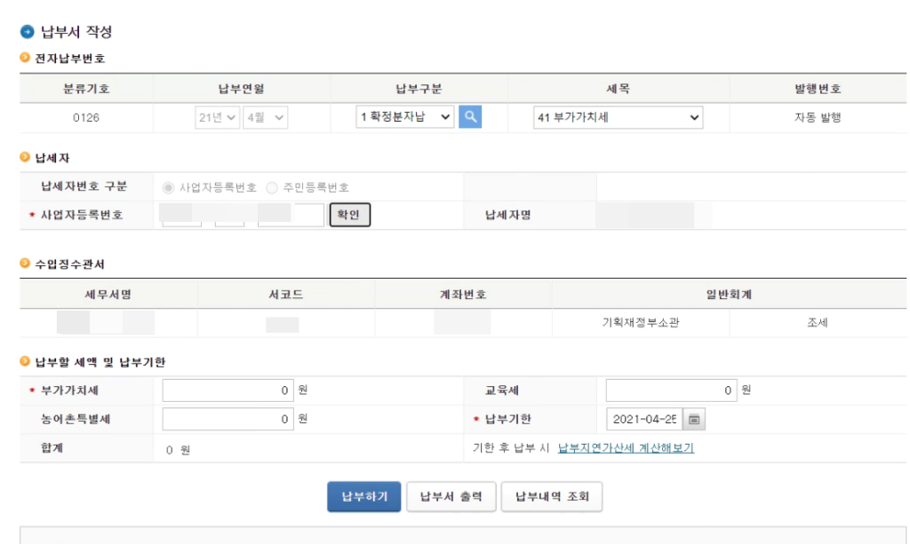Click the 합계 row label
The image size is (910, 544).
click(52, 448)
